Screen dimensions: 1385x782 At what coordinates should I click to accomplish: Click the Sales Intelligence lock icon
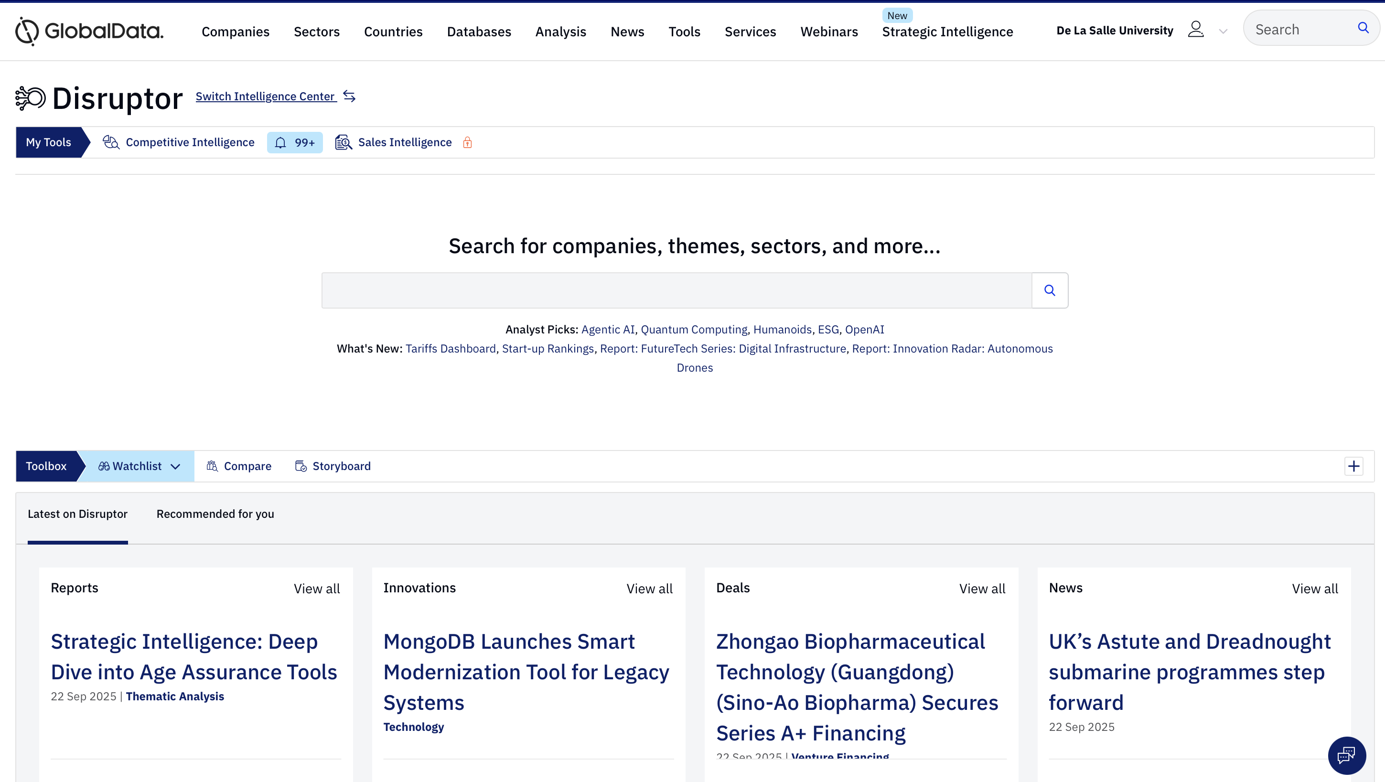click(467, 142)
